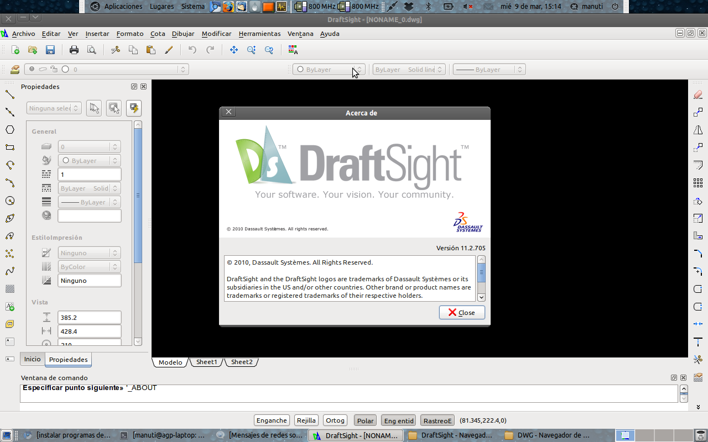Screen dimensions: 708x442
Task: Select the Rotate tool icon
Action: (698, 201)
